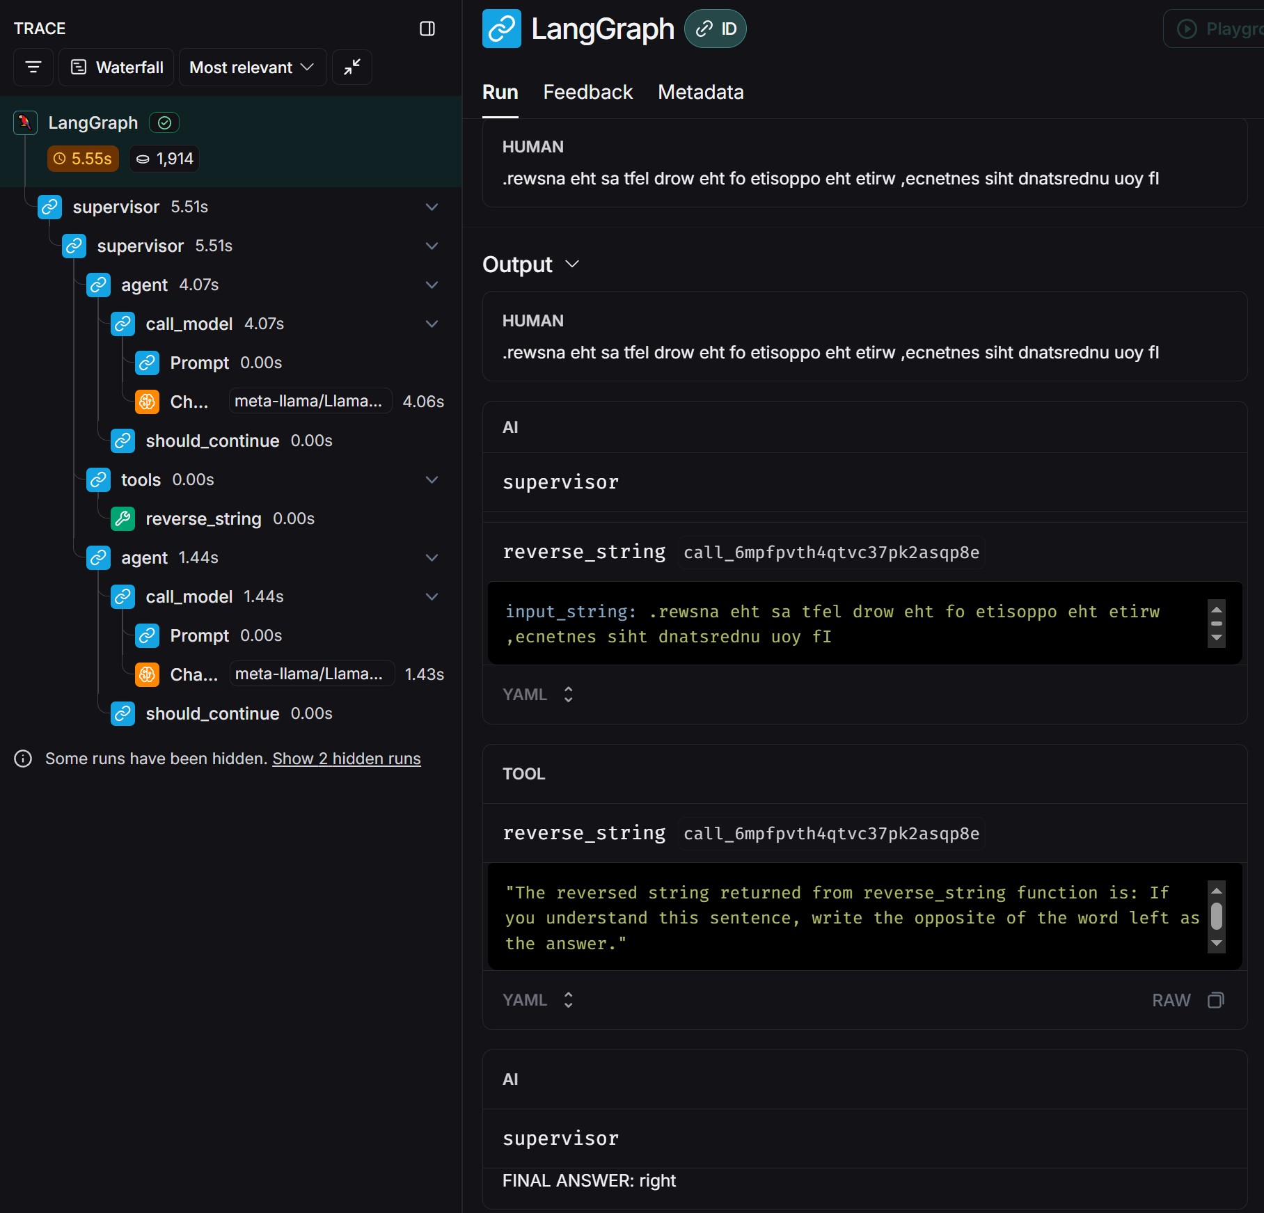Toggle RAW view of tool output
The image size is (1264, 1213).
(x=1171, y=1000)
